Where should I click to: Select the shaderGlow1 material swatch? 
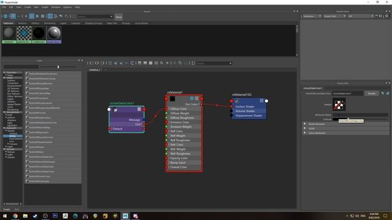[x=54, y=35]
